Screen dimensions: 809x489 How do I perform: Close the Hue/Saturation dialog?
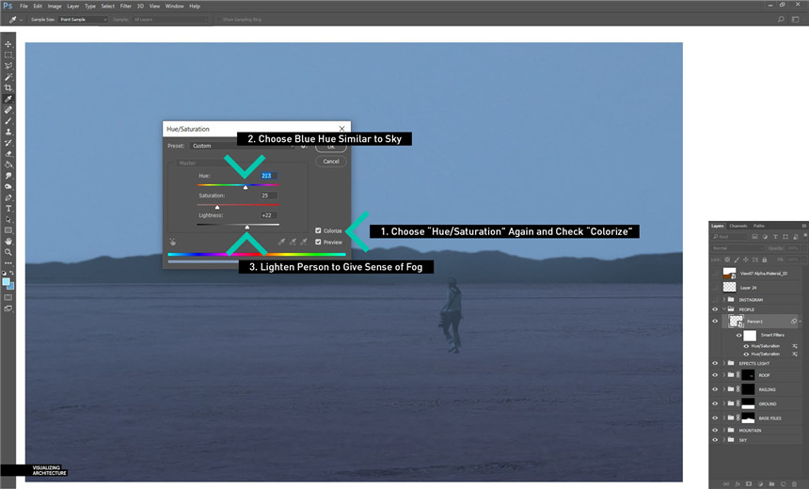click(343, 129)
